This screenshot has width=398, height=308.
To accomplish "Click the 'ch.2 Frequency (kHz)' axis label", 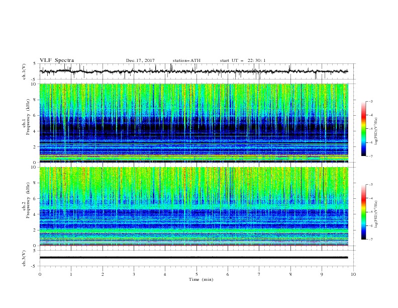I will pos(26,200).
